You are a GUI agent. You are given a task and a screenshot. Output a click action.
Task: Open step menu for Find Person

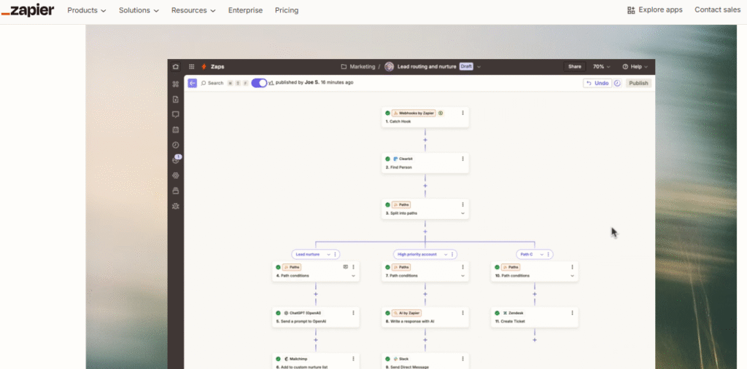(462, 159)
